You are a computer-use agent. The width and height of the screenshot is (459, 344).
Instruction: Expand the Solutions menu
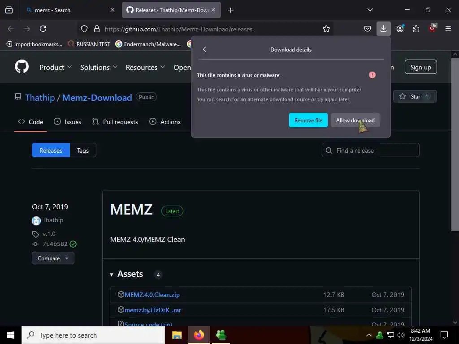click(x=99, y=67)
